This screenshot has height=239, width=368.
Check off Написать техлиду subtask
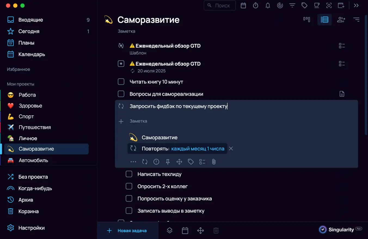point(129,174)
